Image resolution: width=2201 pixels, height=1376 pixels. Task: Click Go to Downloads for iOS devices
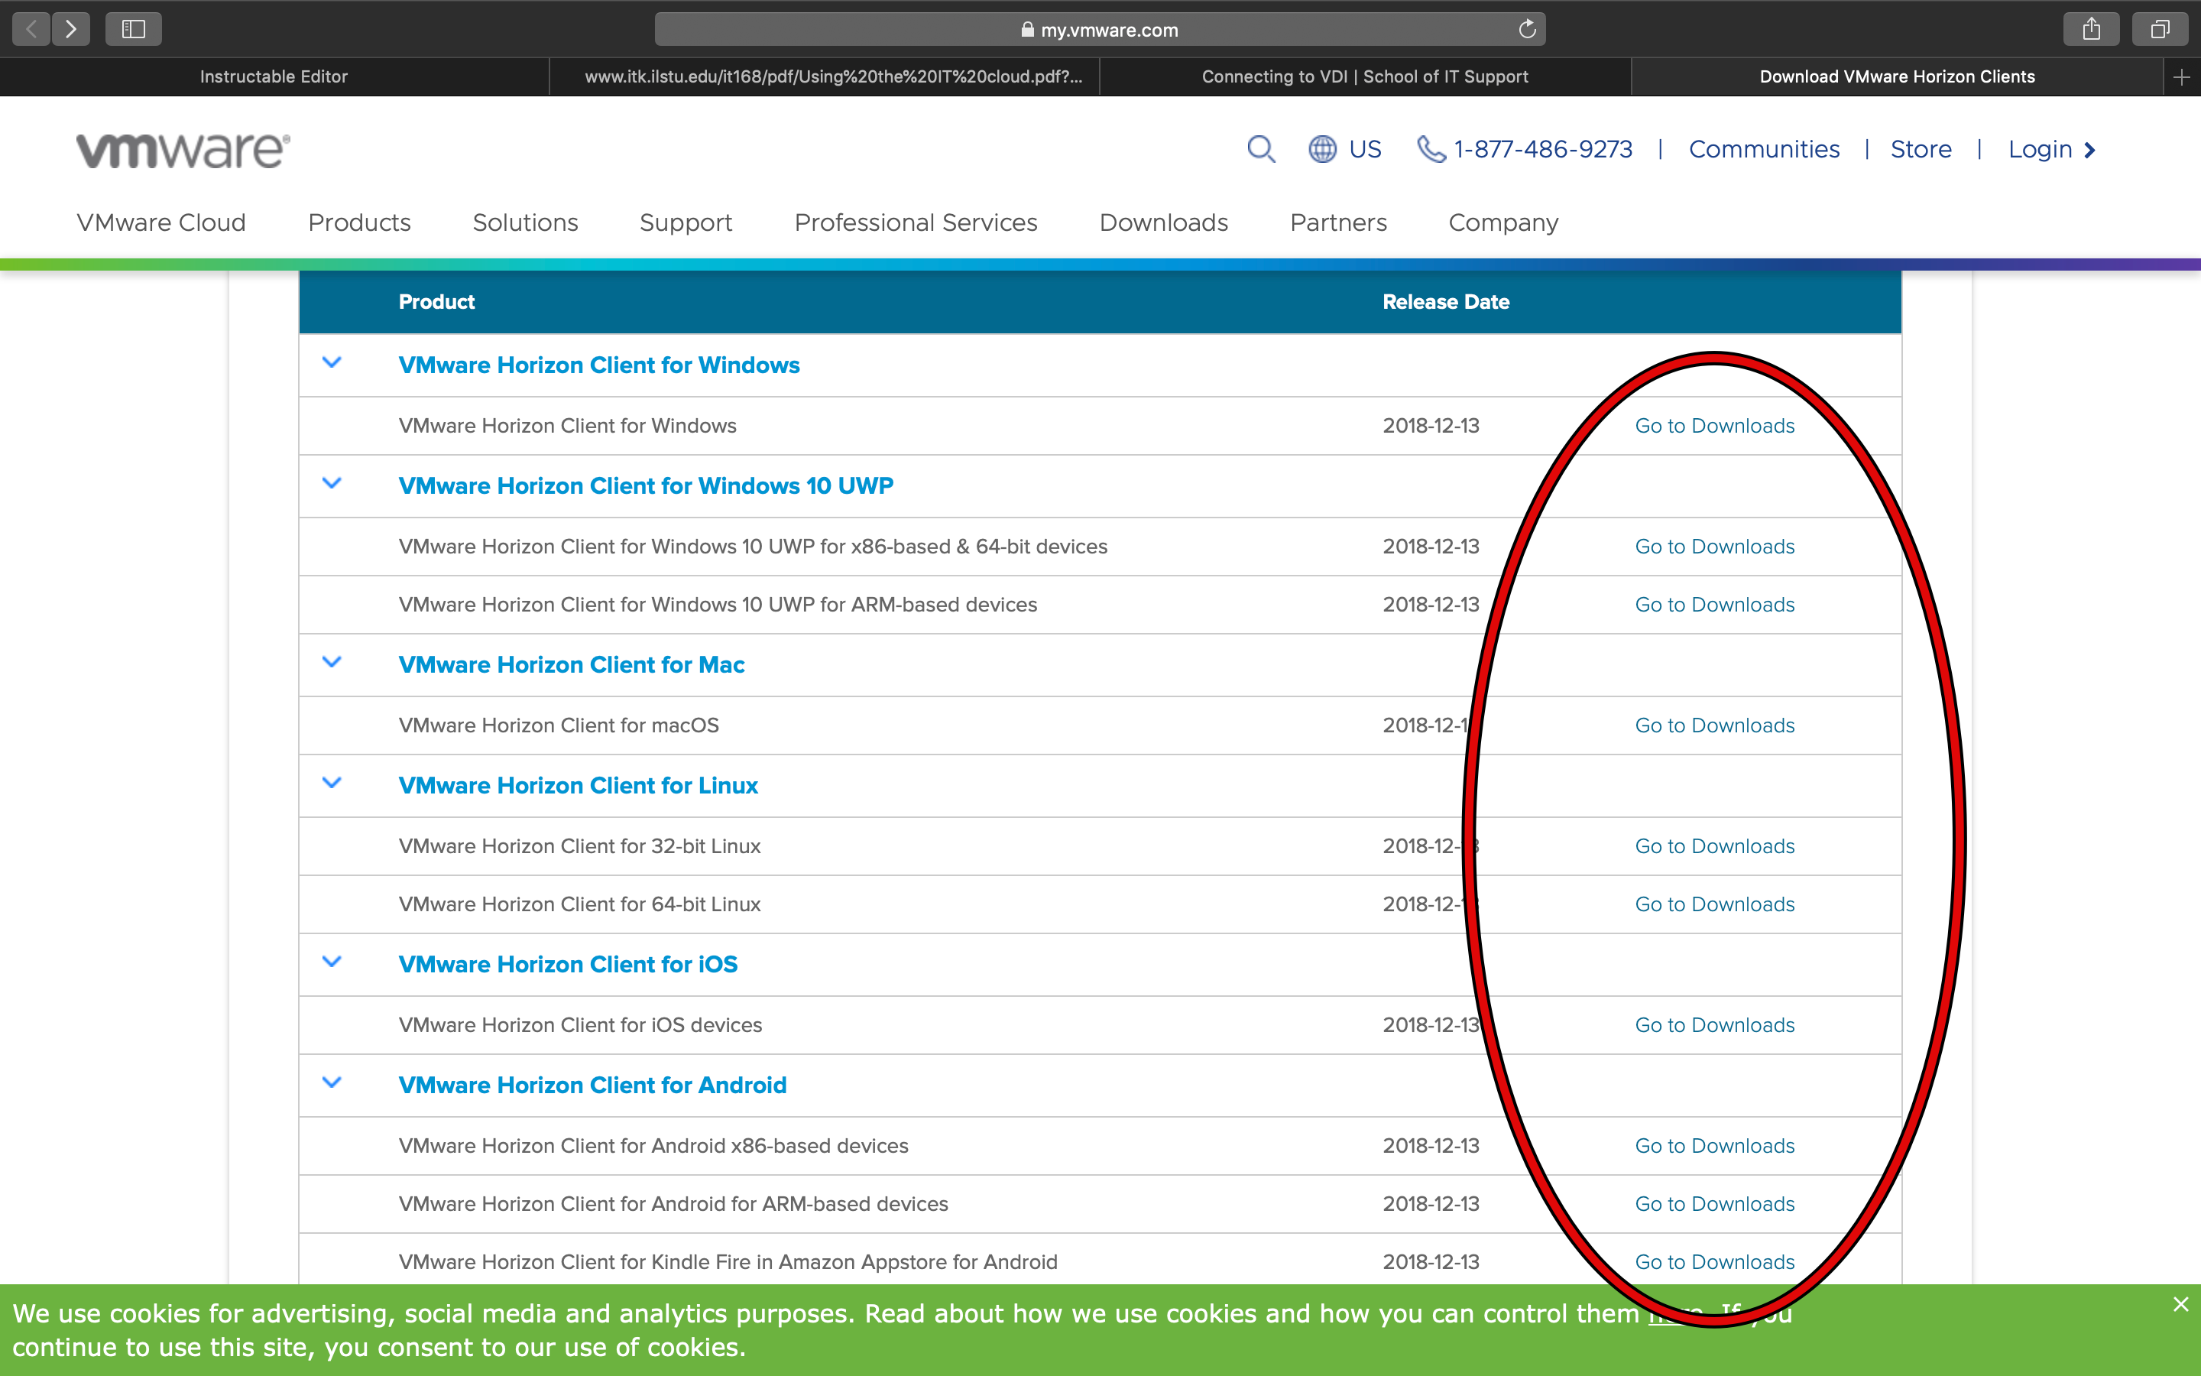click(1714, 1024)
